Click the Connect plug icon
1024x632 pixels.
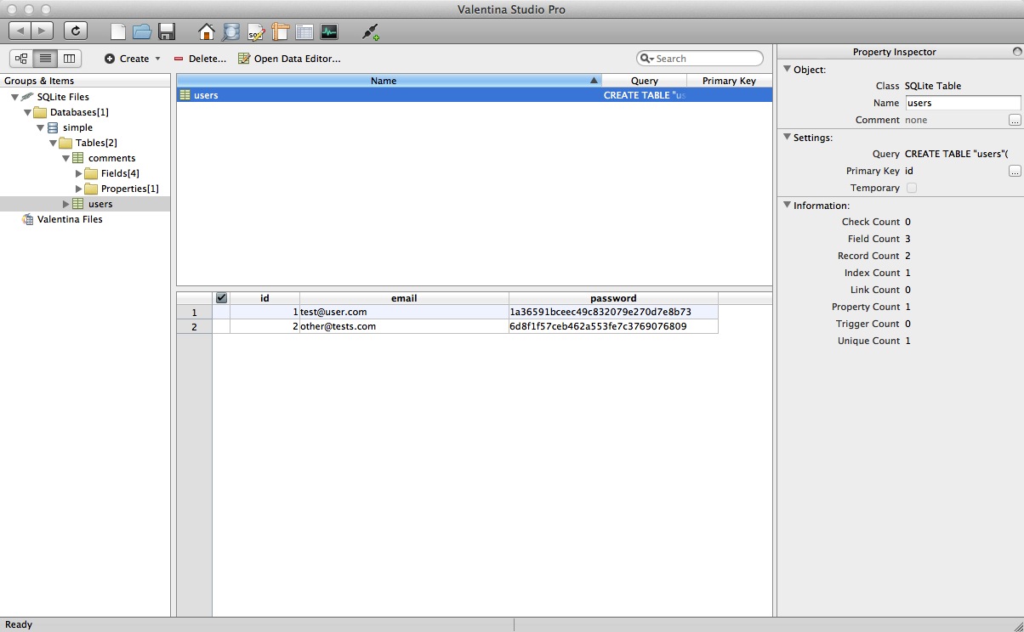pos(370,32)
